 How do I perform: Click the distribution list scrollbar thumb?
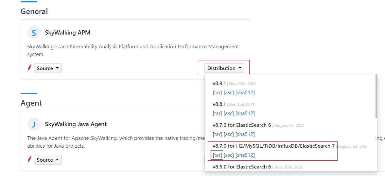click(376, 96)
